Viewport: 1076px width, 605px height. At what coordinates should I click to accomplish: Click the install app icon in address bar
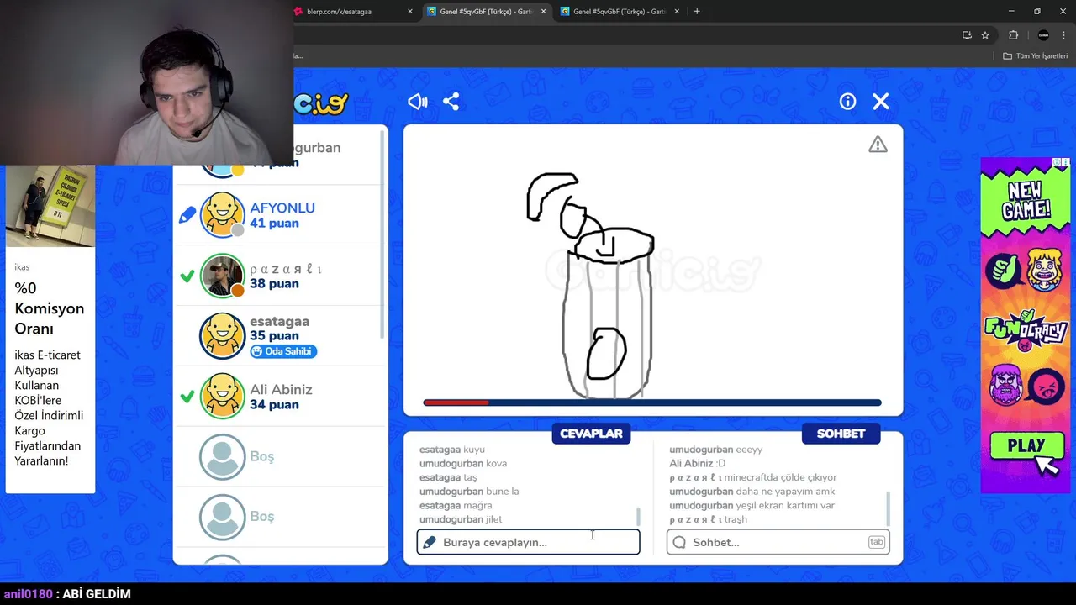click(967, 35)
